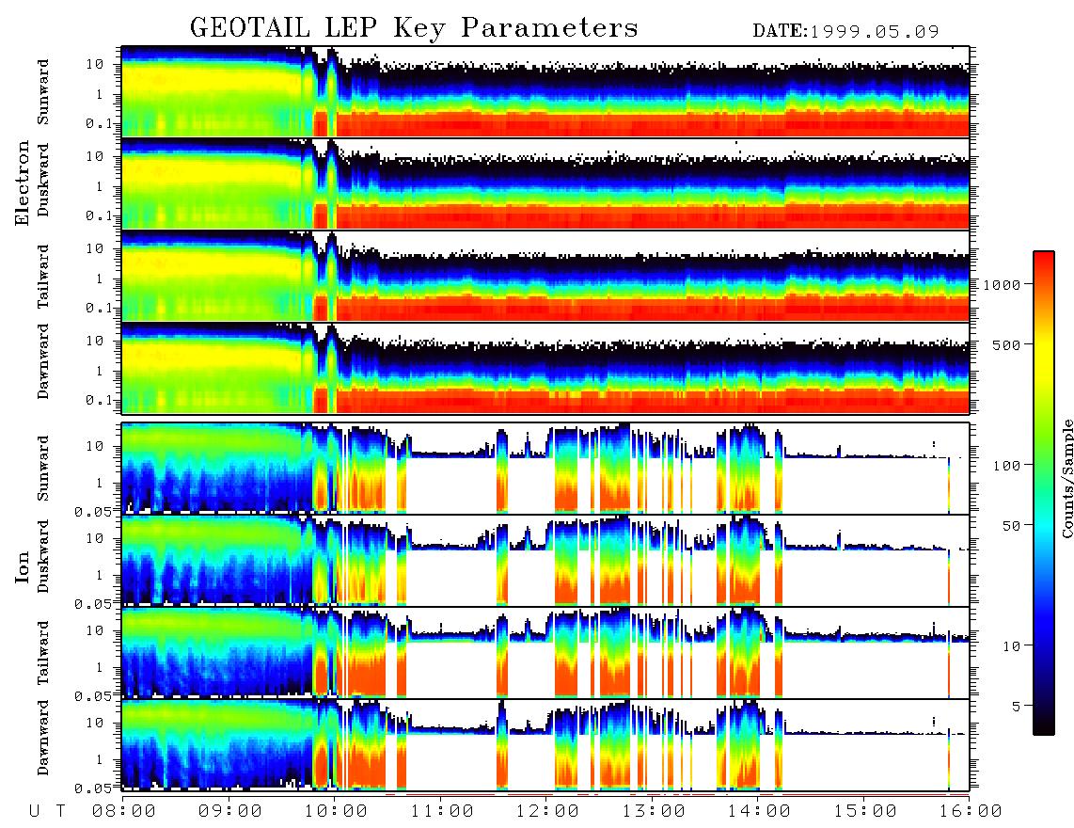Screen dimensions: 1074x828
Task: Select the vertical 'Ion' group label
Action: point(23,566)
